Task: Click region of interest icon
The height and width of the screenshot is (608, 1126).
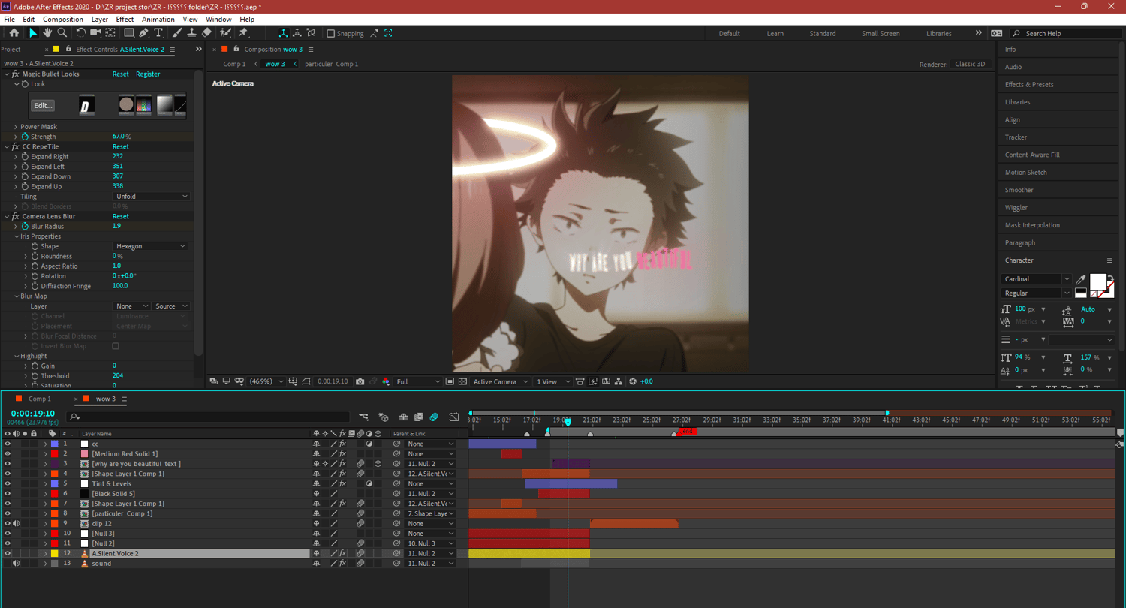Action: [450, 381]
